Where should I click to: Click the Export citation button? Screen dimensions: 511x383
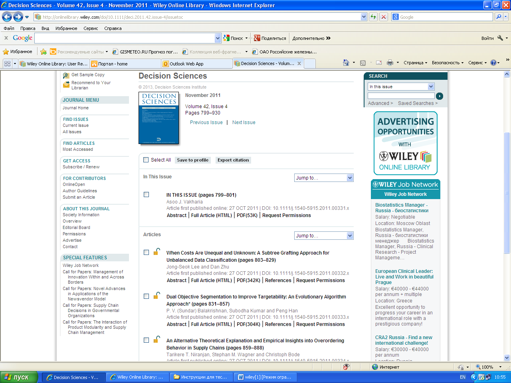pos(233,160)
